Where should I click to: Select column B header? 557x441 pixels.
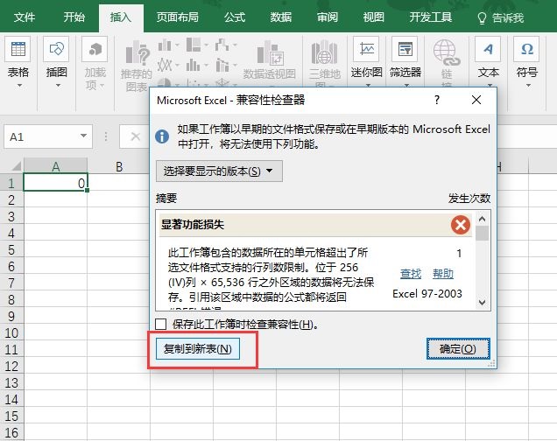click(118, 166)
